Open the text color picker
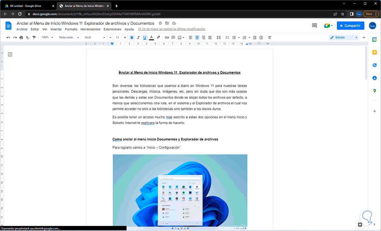This screenshot has width=381, height=231. 151,37
